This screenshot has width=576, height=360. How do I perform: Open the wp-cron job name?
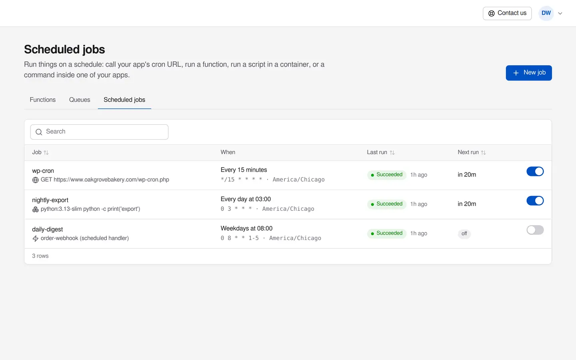click(x=43, y=171)
